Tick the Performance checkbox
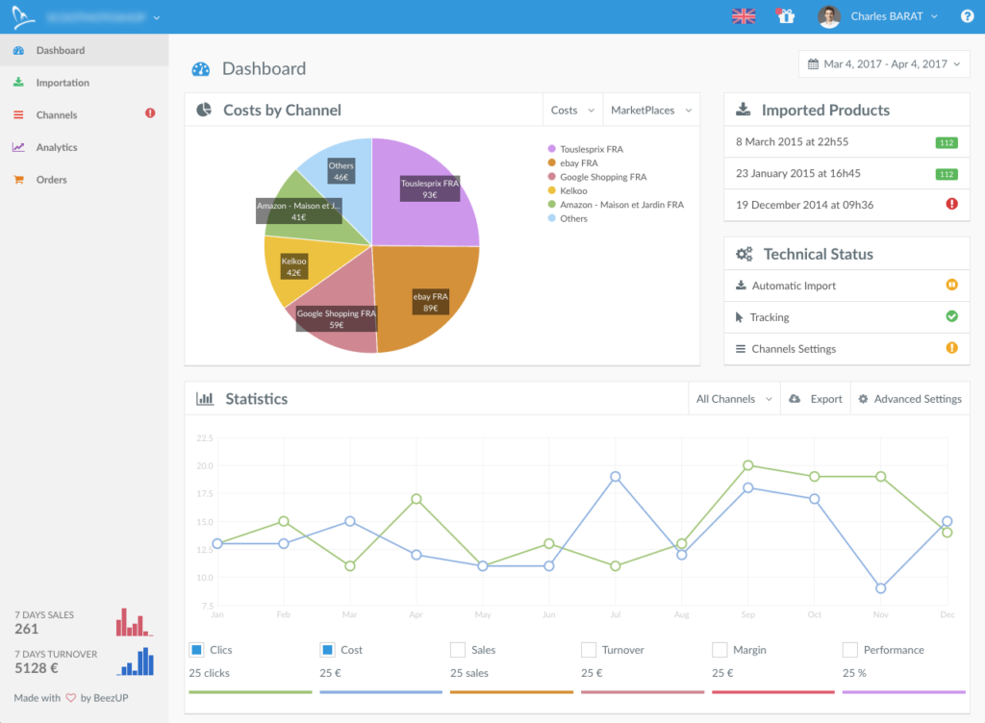The height and width of the screenshot is (723, 985). pyautogui.click(x=849, y=650)
